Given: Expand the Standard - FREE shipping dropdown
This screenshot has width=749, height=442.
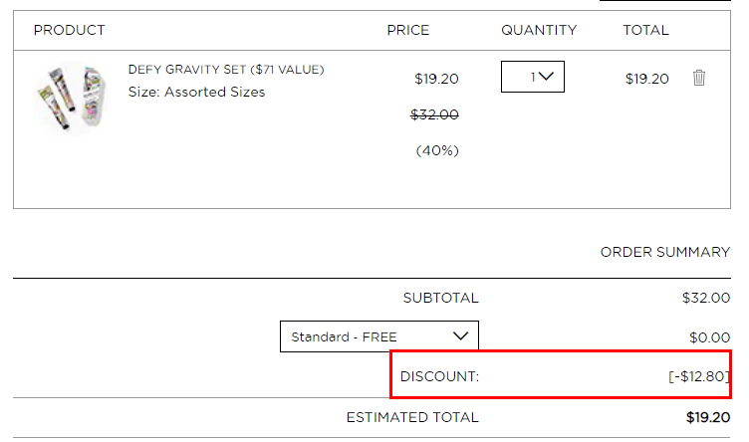Looking at the screenshot, I should (x=379, y=336).
